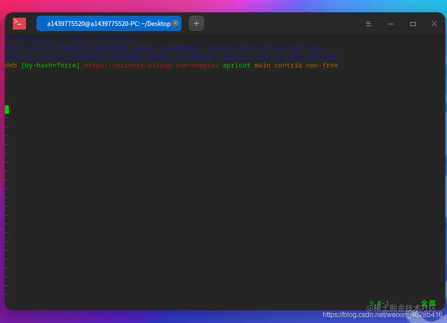Image resolution: width=447 pixels, height=323 pixels.
Task: Close the ~/Desktop terminal tab
Action: click(175, 23)
